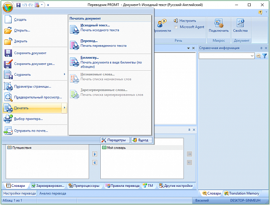Click the printer icon next to Билингву...
This screenshot has height=205, width=270.
pyautogui.click(x=74, y=62)
